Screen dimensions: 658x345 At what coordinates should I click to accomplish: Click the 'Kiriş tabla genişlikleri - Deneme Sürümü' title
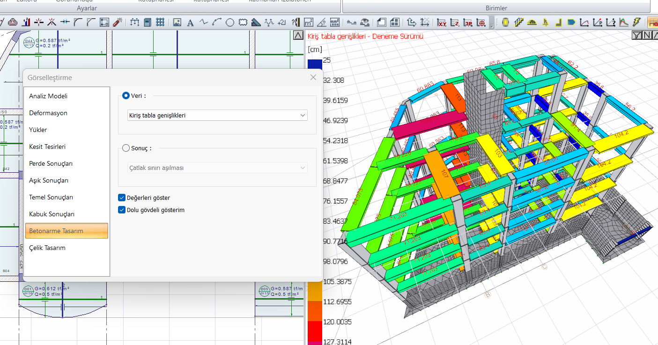[365, 36]
